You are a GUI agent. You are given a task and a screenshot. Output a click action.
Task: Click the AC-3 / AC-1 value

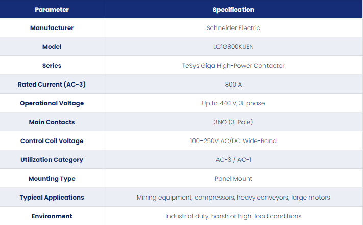click(x=233, y=160)
